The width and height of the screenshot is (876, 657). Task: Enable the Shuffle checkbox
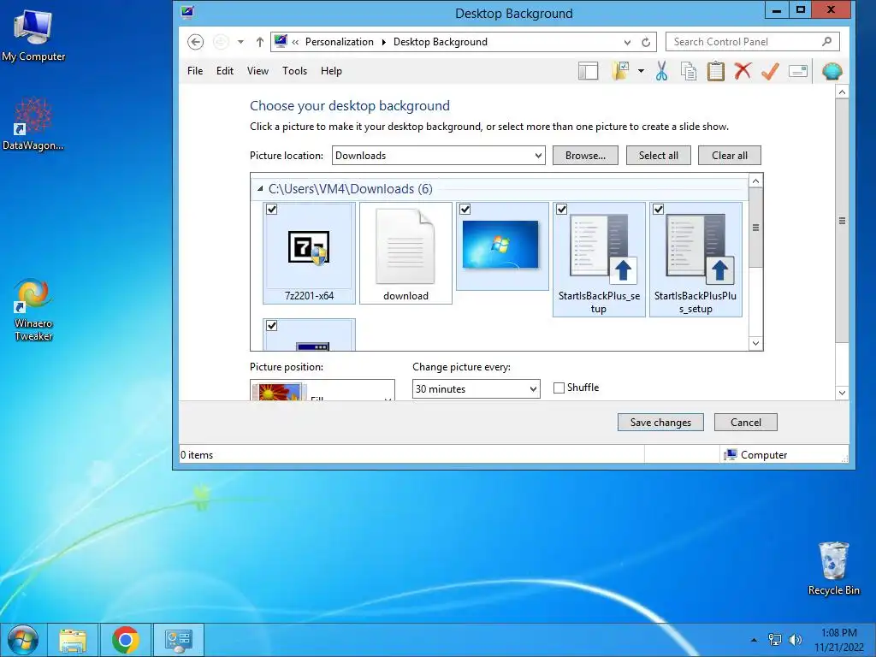pos(559,388)
